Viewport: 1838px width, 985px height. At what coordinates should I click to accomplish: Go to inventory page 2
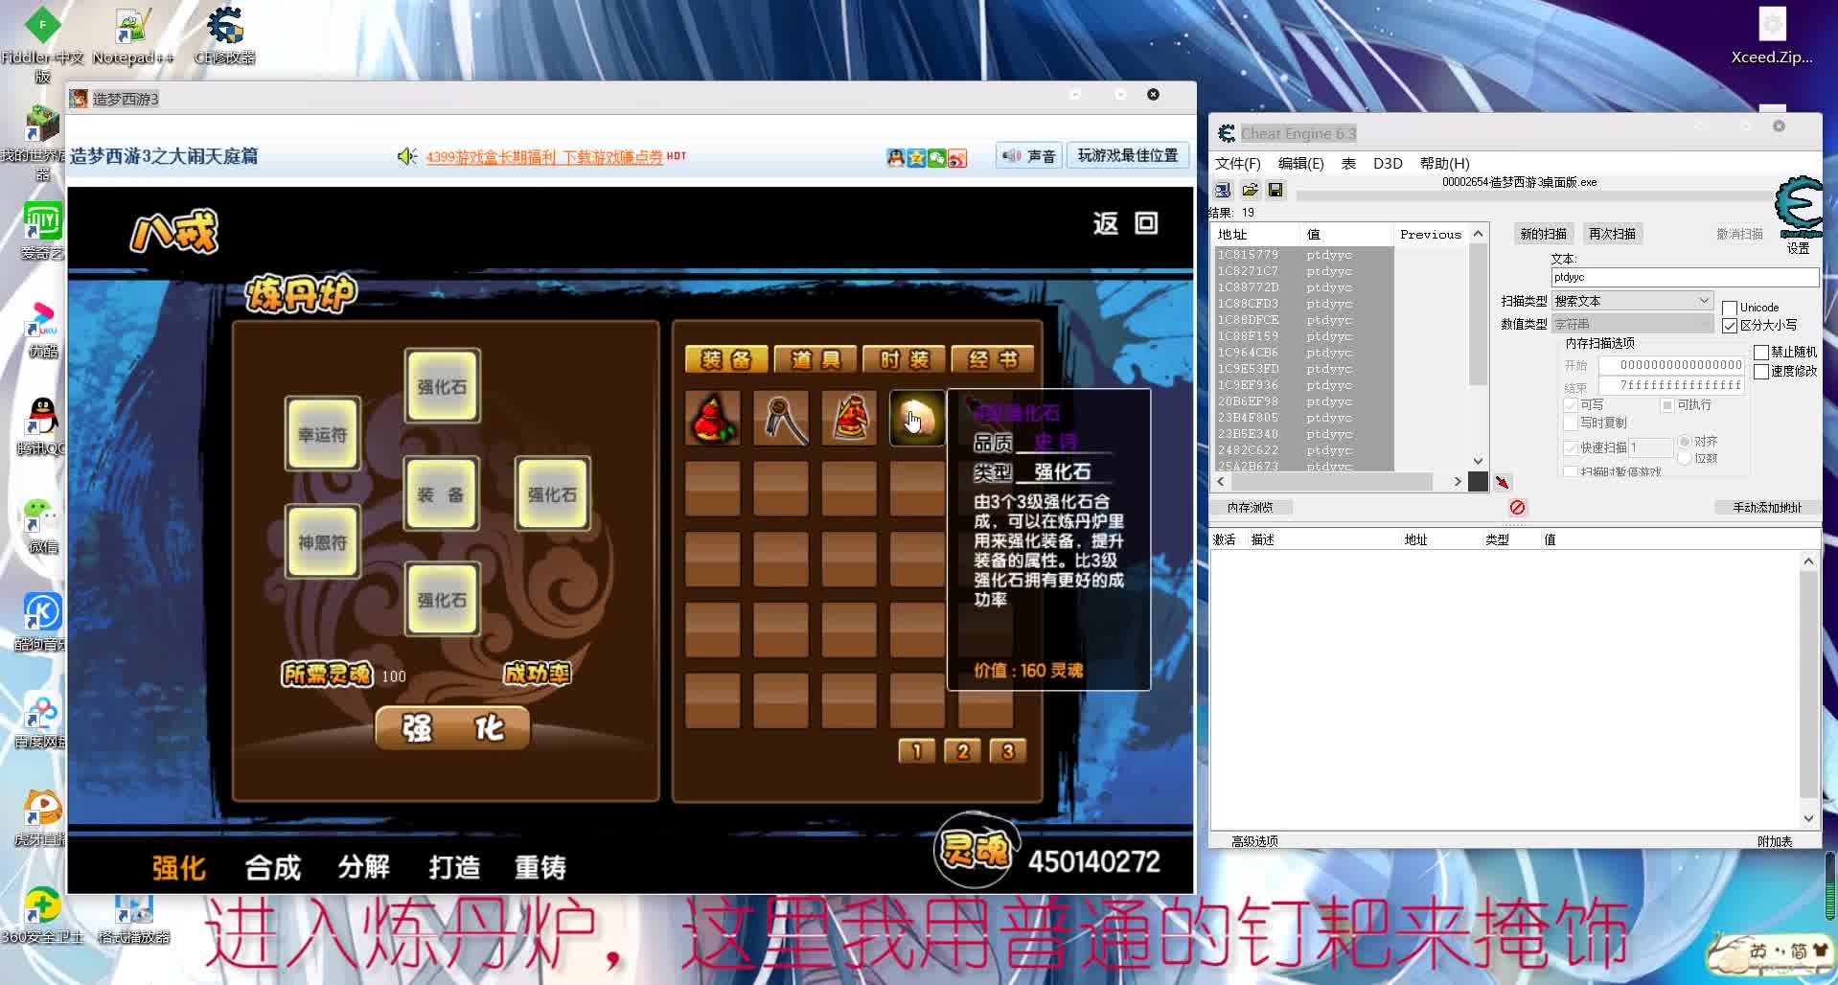tap(962, 751)
